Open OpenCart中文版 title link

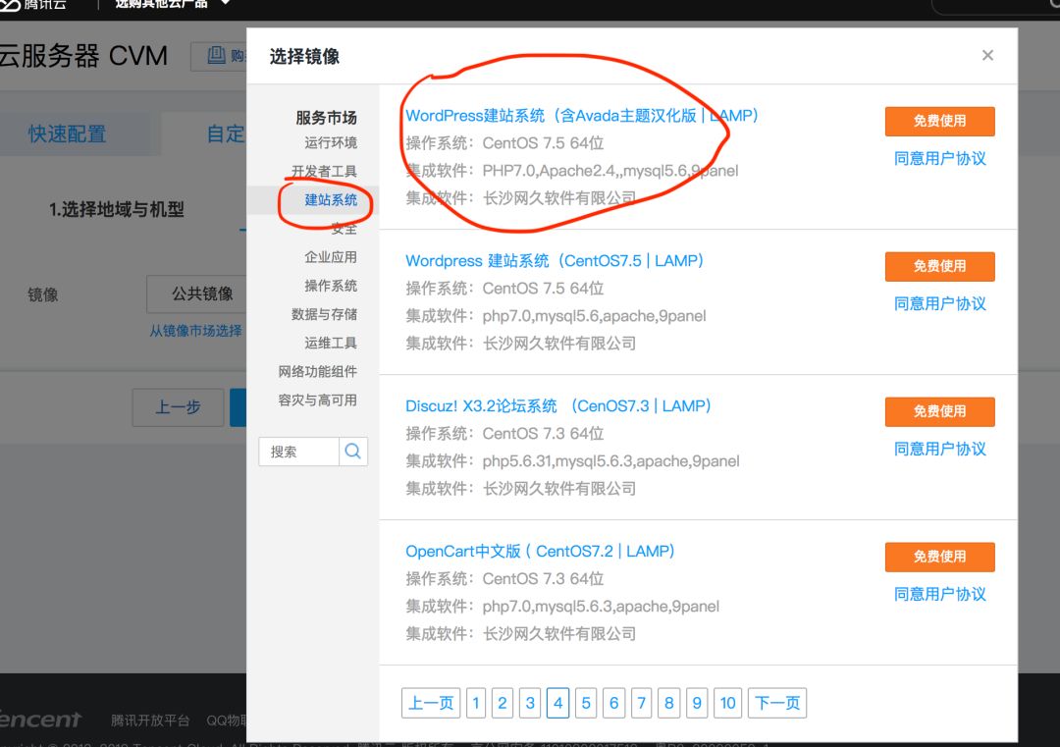540,552
